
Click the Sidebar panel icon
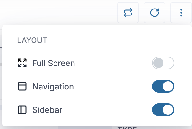[x=22, y=110]
